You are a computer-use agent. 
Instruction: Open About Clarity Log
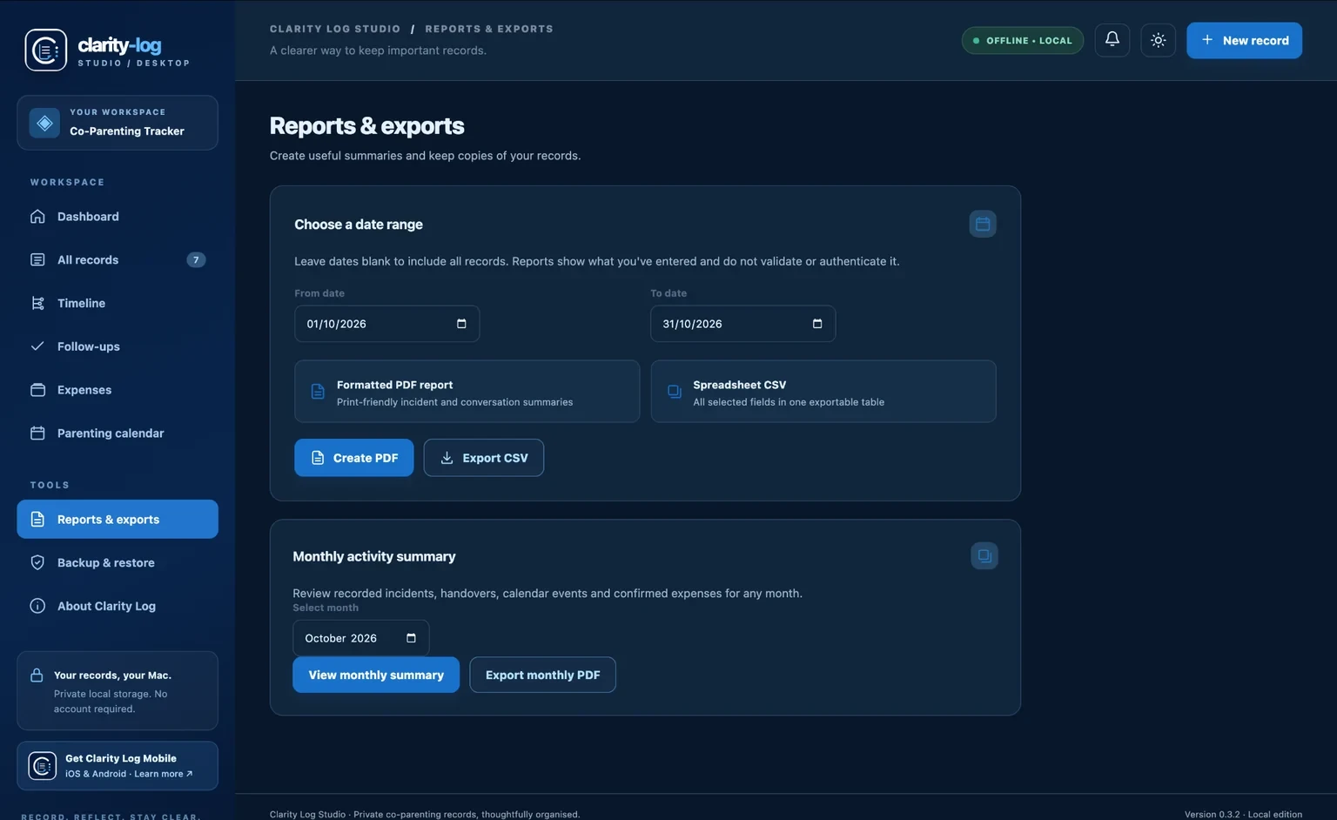coord(118,606)
